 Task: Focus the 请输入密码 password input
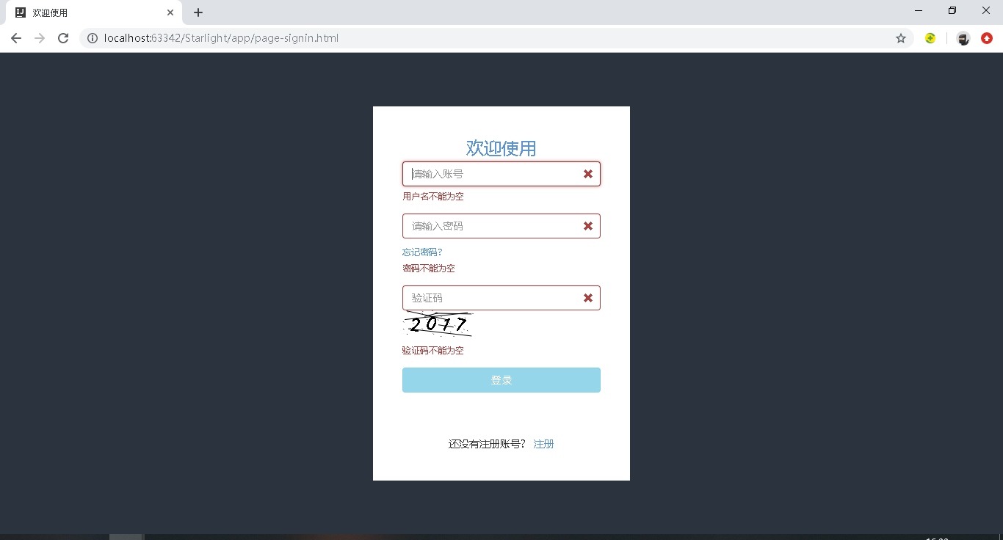501,226
